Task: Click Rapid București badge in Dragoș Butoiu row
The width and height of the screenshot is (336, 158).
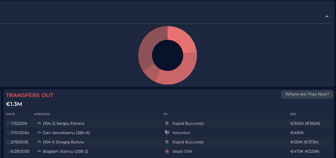Action: pyautogui.click(x=167, y=142)
